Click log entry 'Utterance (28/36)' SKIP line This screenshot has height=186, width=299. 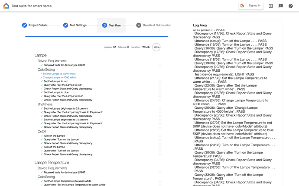click(x=233, y=132)
